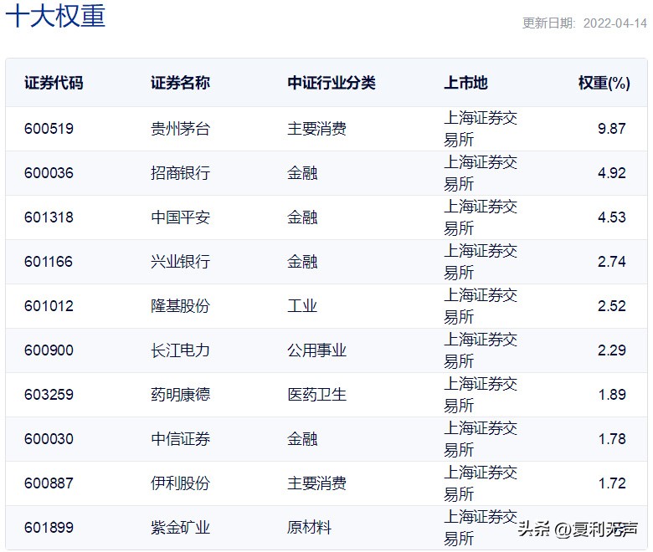Image resolution: width=653 pixels, height=552 pixels.
Task: Select the name 中国平安
Action: click(180, 217)
